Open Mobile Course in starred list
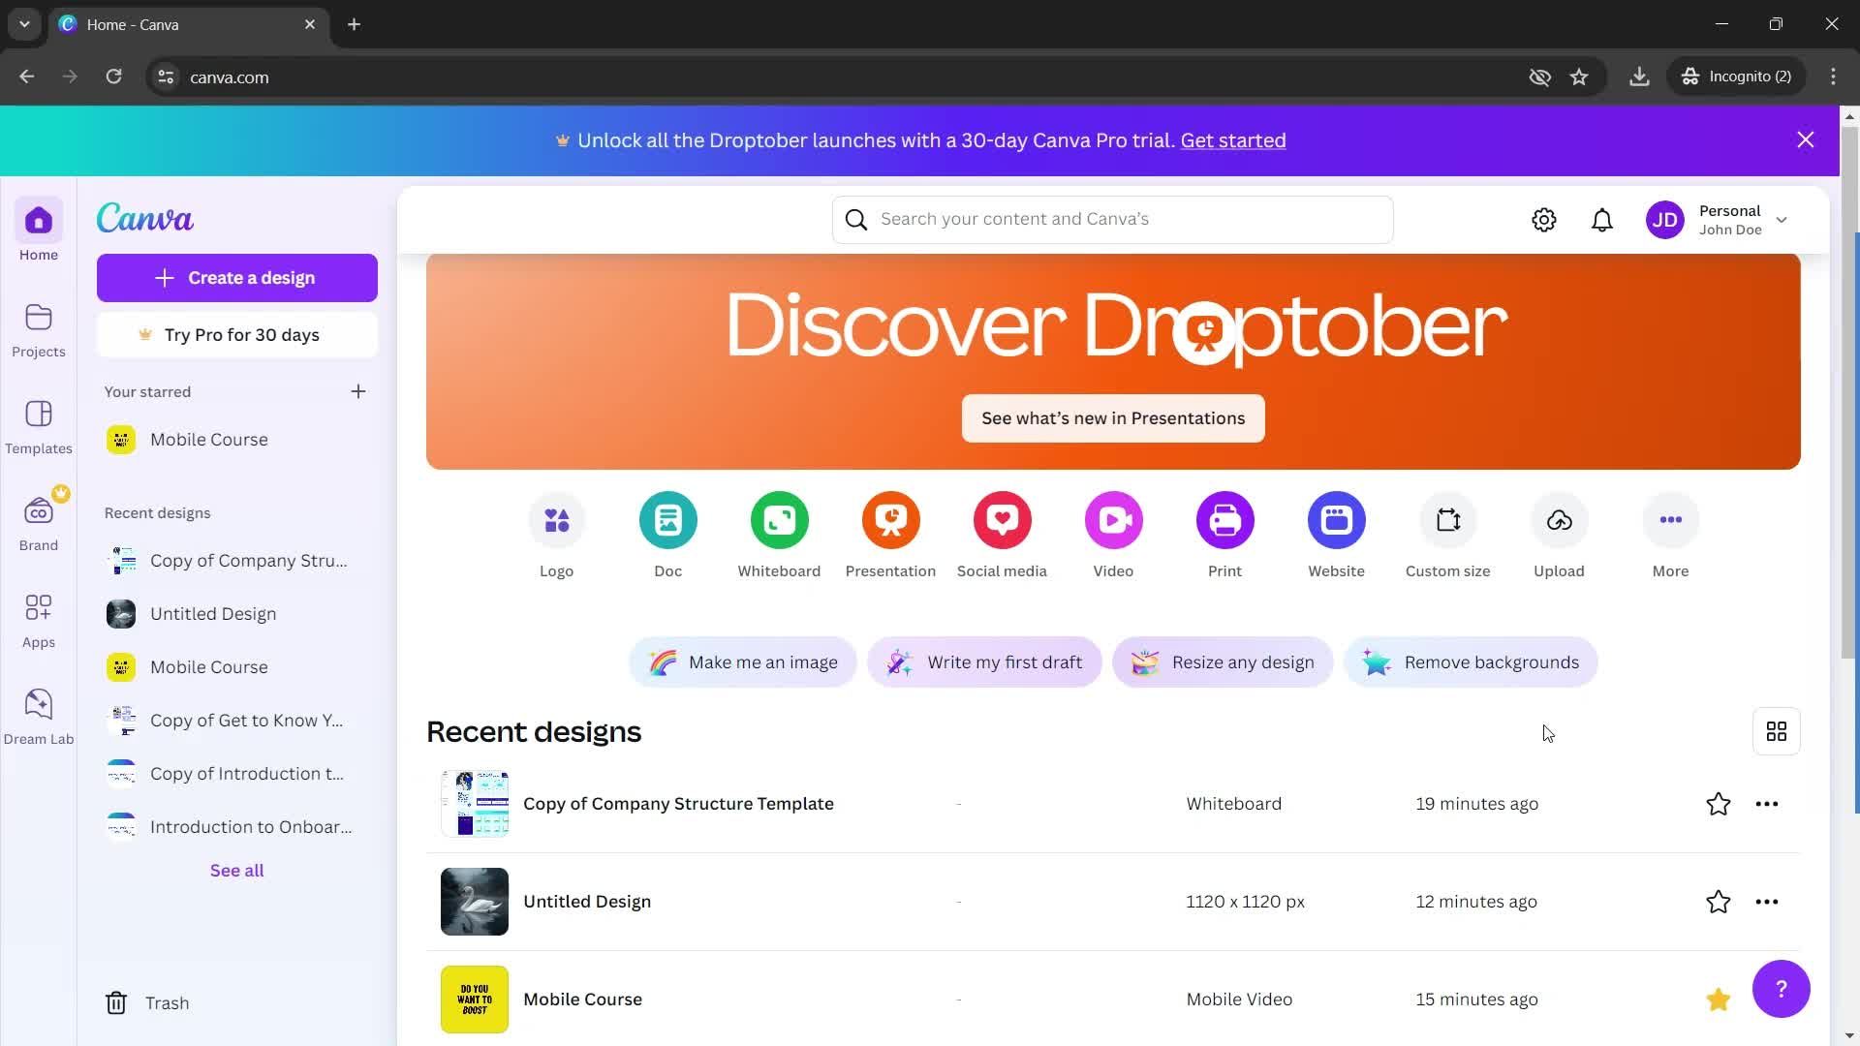 coord(237,440)
